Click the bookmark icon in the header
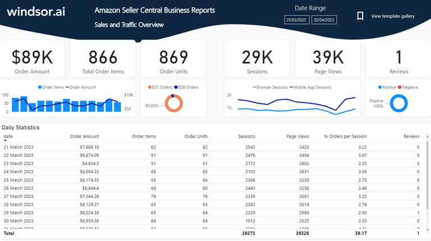This screenshot has width=431, height=241. [x=360, y=16]
